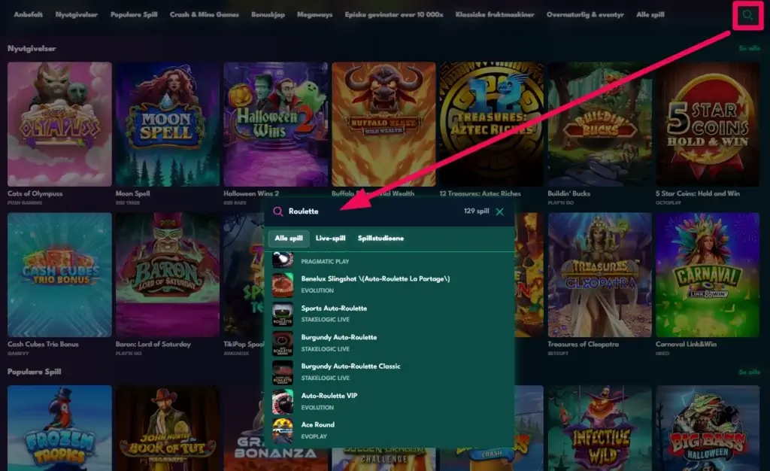Select the "Sports Auto-Roulette" result title
The height and width of the screenshot is (471, 770).
334,308
